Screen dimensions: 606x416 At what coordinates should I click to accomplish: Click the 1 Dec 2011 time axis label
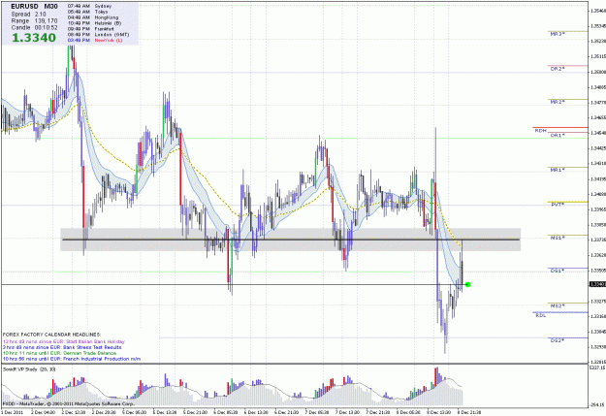pos(12,412)
